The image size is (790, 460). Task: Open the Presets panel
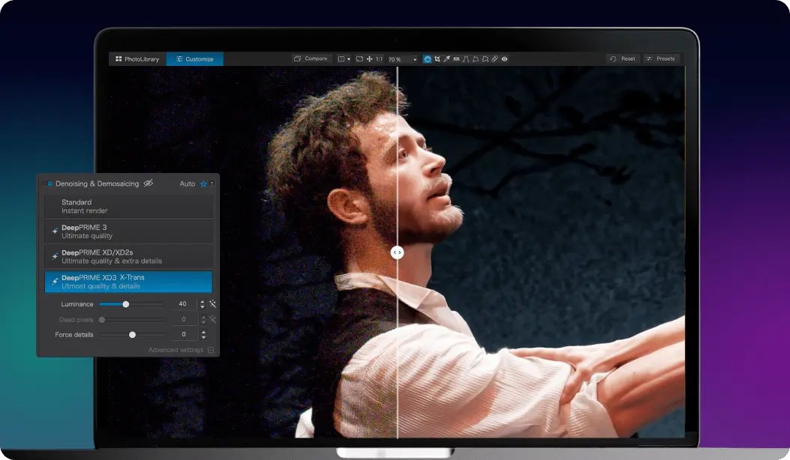(x=661, y=58)
